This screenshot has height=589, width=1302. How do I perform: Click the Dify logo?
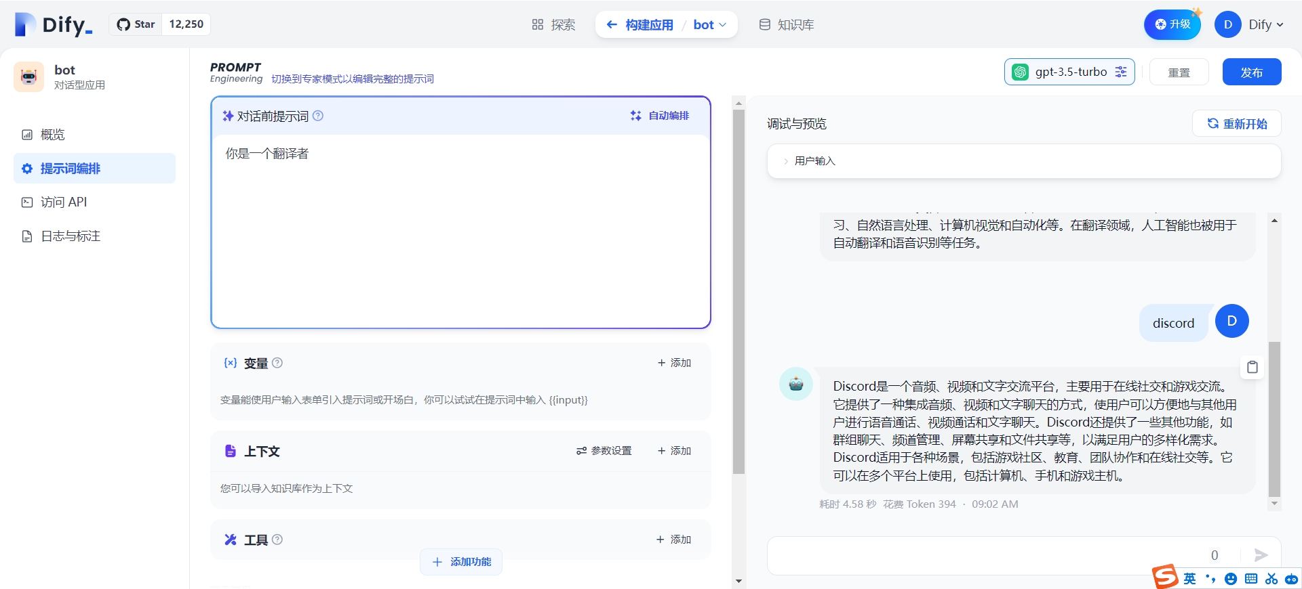(54, 24)
